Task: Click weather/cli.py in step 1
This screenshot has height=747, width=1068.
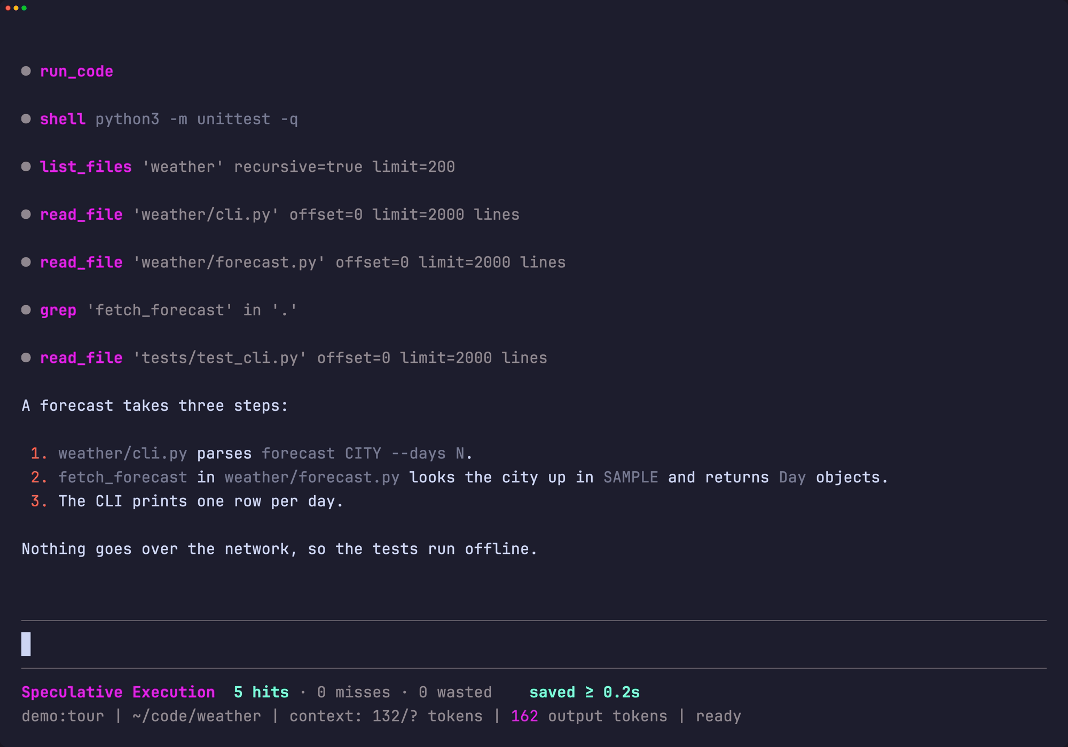Action: tap(123, 454)
